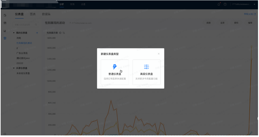Click the document icon in left sidebar

coord(5,15)
